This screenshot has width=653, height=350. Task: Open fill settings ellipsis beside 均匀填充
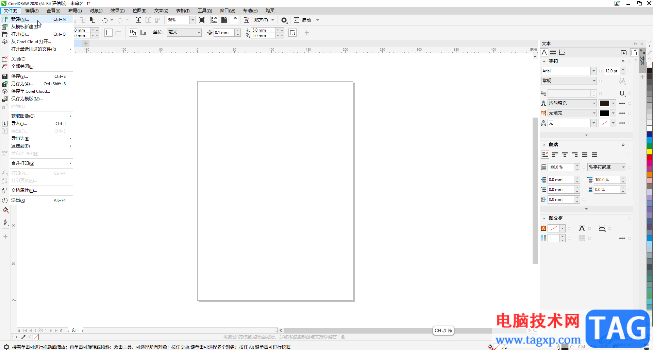coord(622,103)
